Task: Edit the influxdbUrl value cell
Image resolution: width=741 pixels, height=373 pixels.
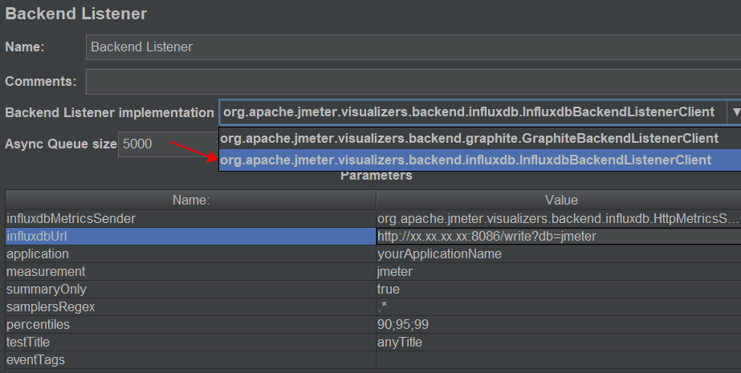Action: 558,236
